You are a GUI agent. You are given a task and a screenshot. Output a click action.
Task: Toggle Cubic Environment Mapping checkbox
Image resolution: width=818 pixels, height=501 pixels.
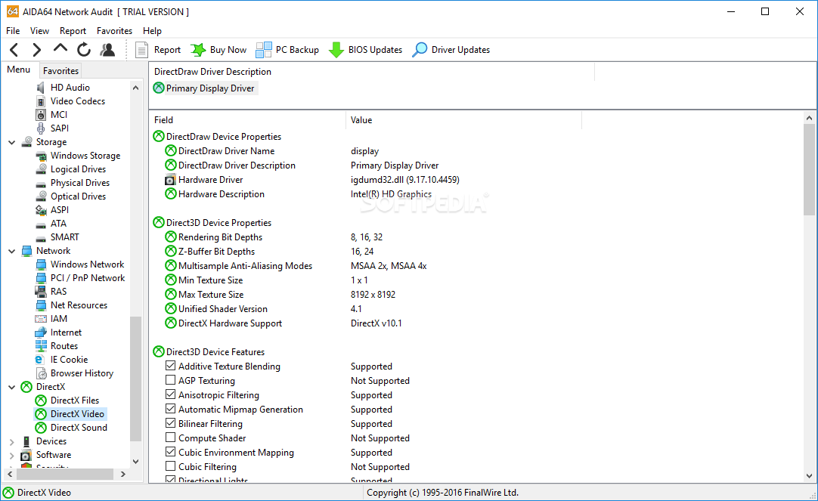[171, 451]
